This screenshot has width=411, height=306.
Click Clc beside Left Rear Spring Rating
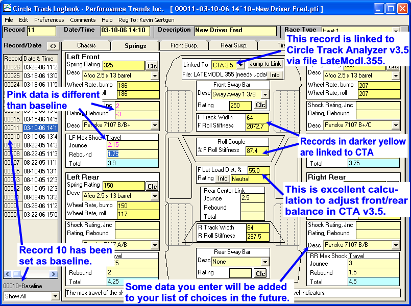coord(152,186)
